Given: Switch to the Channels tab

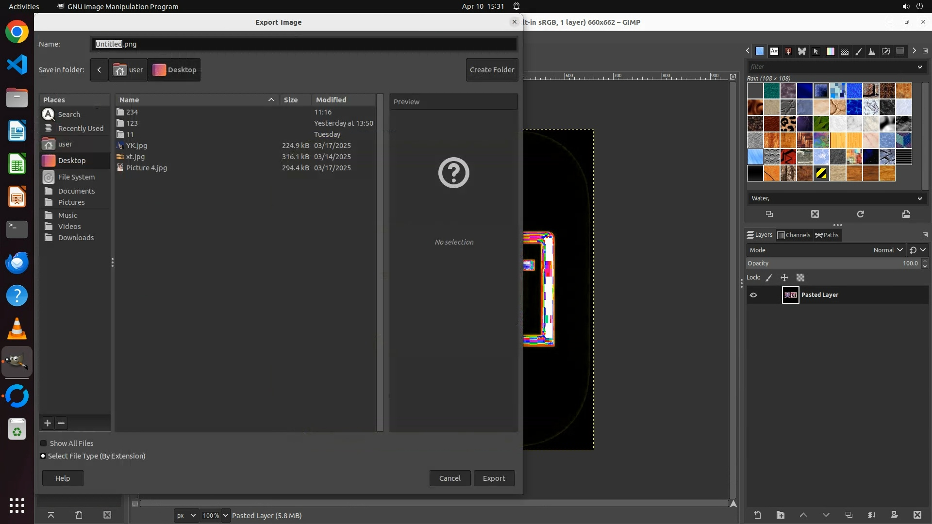Looking at the screenshot, I should pos(794,235).
